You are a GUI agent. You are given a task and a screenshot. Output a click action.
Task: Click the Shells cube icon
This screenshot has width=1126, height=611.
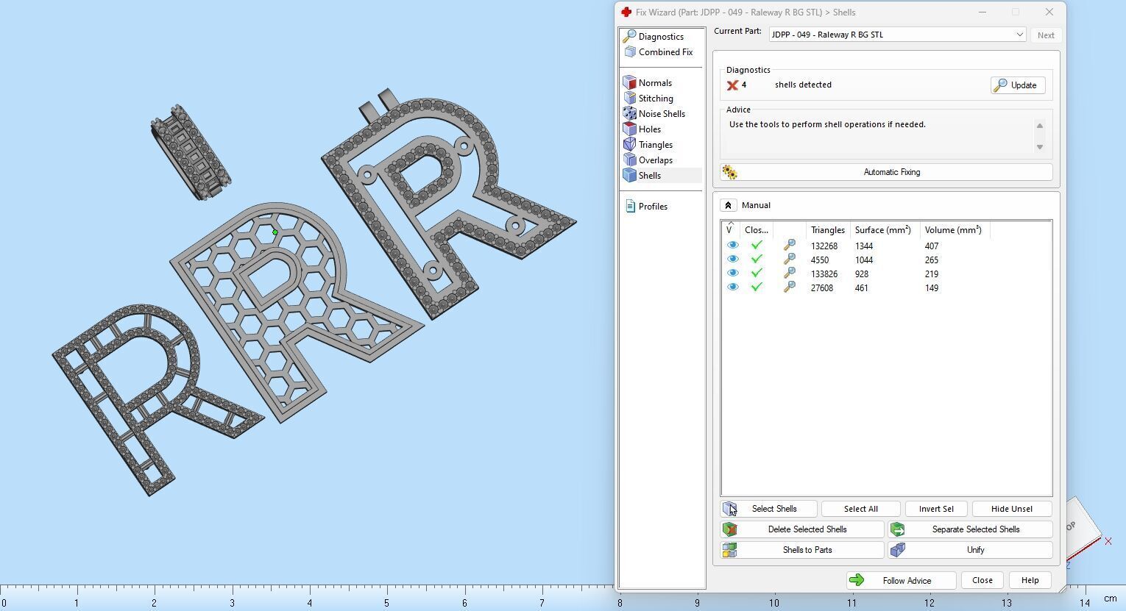pos(629,175)
